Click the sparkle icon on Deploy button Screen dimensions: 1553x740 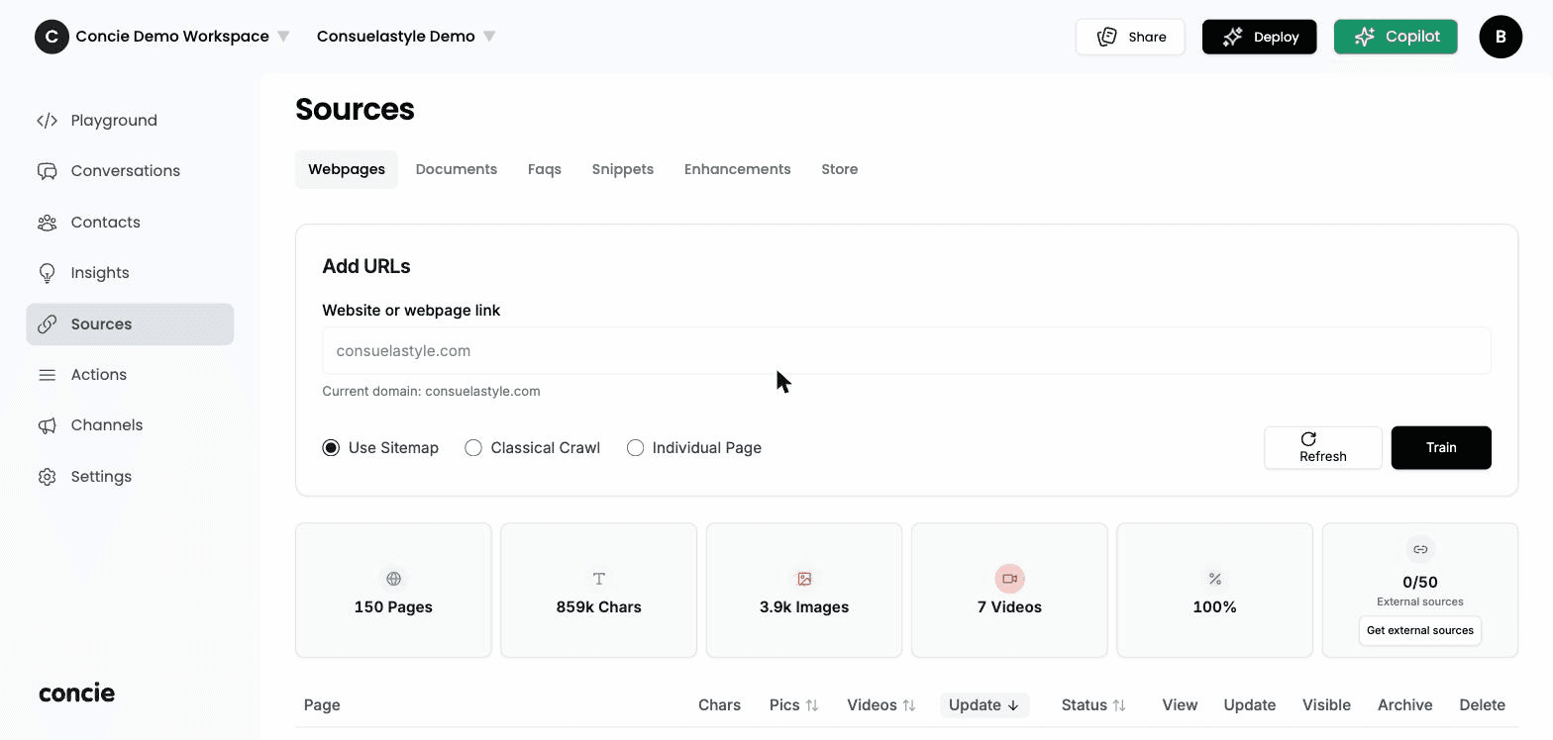[x=1233, y=37]
